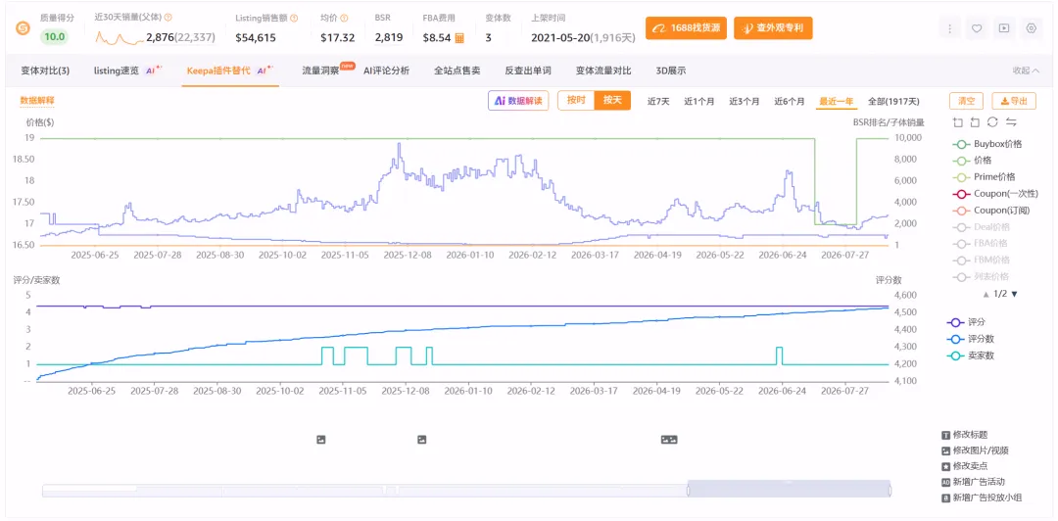The width and height of the screenshot is (1058, 521).
Task: Enable the Deal价格 legend series
Action: pyautogui.click(x=981, y=227)
